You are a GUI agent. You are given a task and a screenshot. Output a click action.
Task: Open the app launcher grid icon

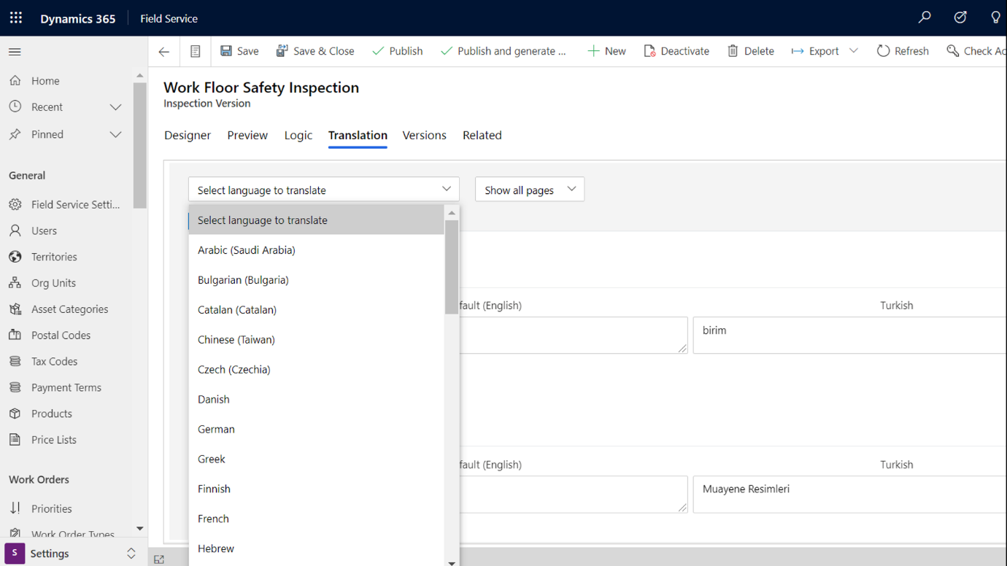[15, 18]
